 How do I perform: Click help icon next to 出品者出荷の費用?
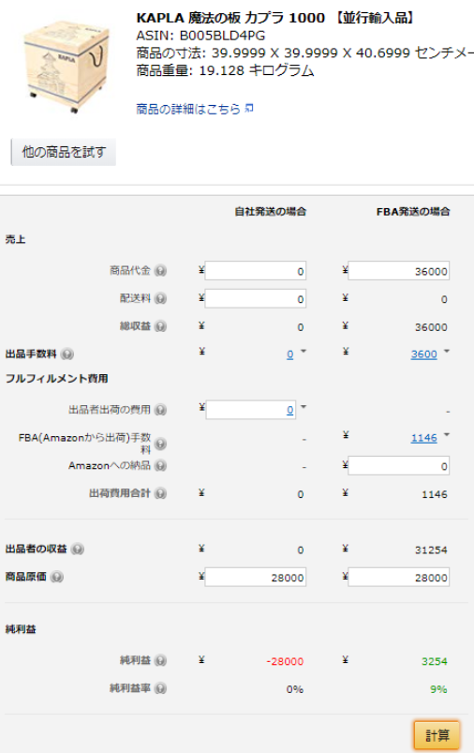(x=161, y=410)
